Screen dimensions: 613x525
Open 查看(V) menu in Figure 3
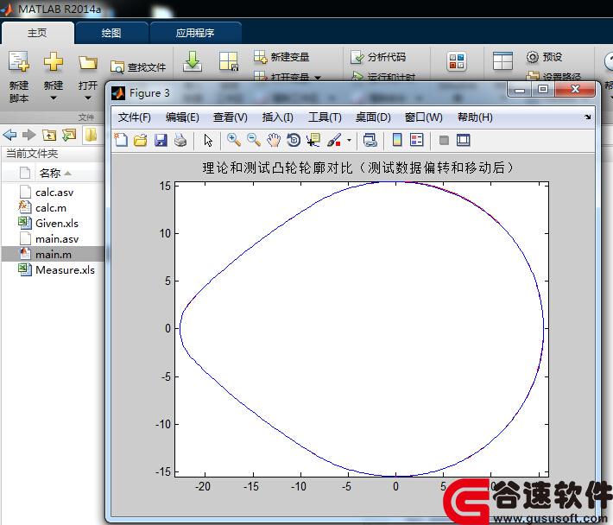231,117
